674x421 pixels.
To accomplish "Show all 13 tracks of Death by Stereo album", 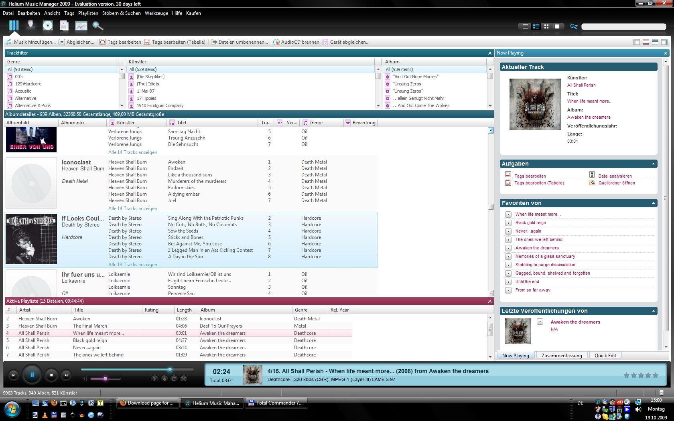I will tap(133, 265).
